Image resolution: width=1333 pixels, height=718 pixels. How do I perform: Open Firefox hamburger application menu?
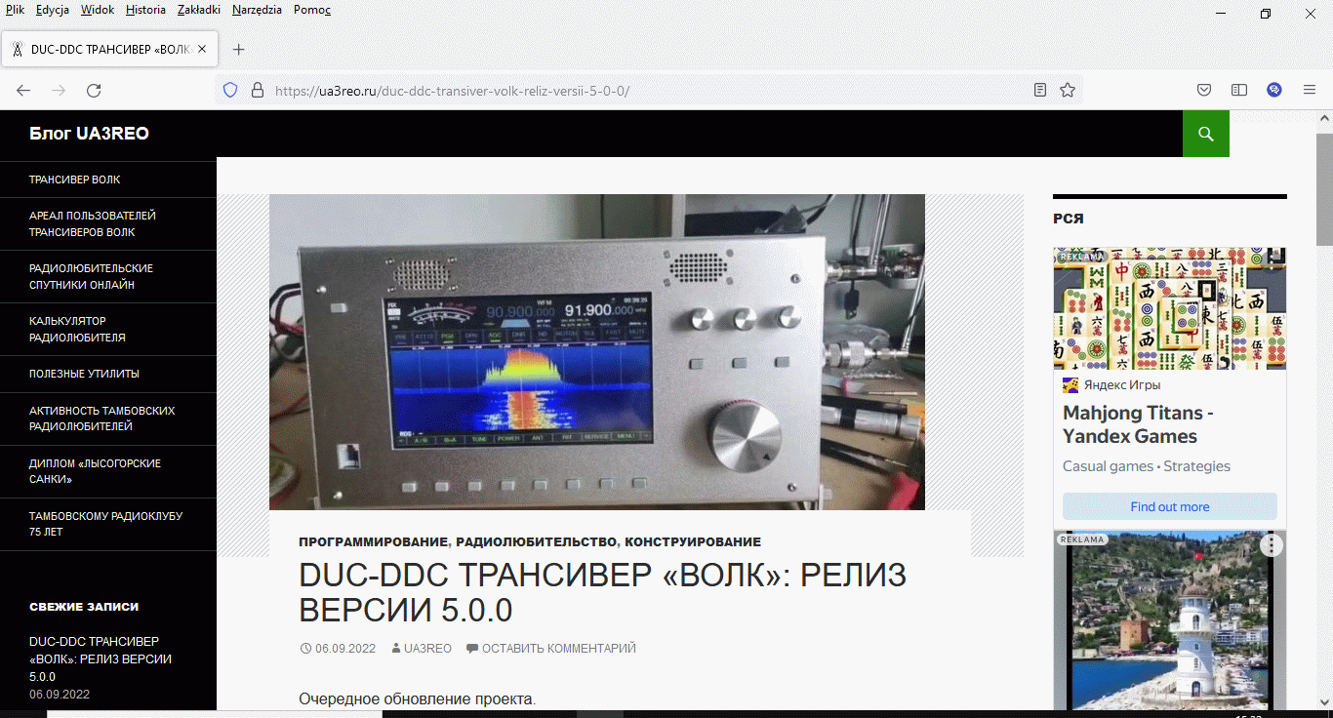[1310, 90]
